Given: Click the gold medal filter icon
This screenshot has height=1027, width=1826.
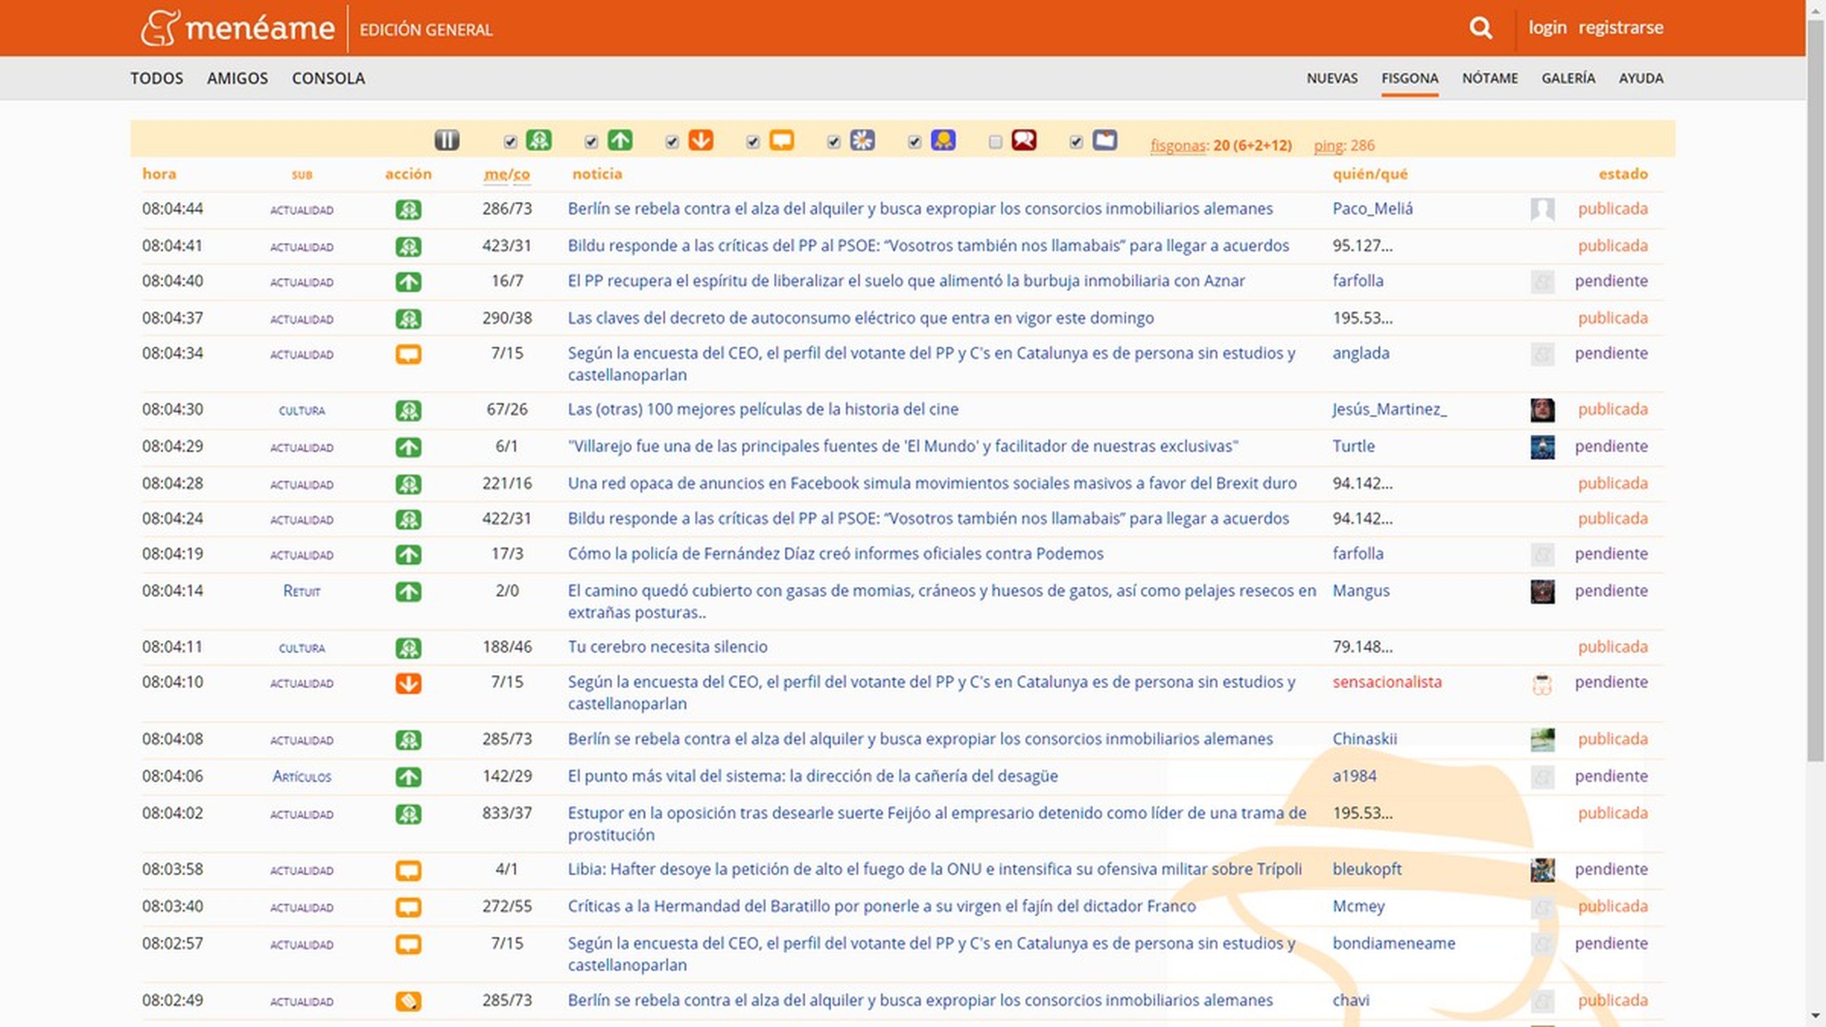Looking at the screenshot, I should point(943,140).
